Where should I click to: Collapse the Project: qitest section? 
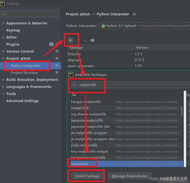tap(3, 58)
